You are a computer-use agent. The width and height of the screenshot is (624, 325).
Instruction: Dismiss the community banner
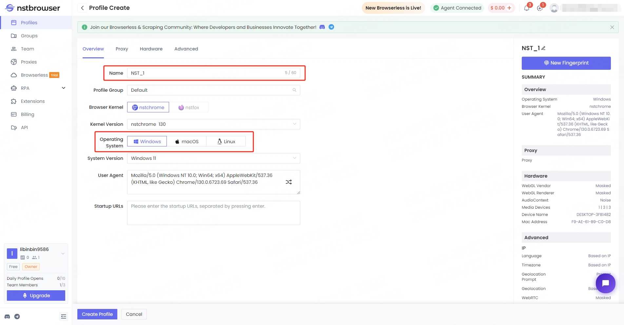[x=612, y=27]
